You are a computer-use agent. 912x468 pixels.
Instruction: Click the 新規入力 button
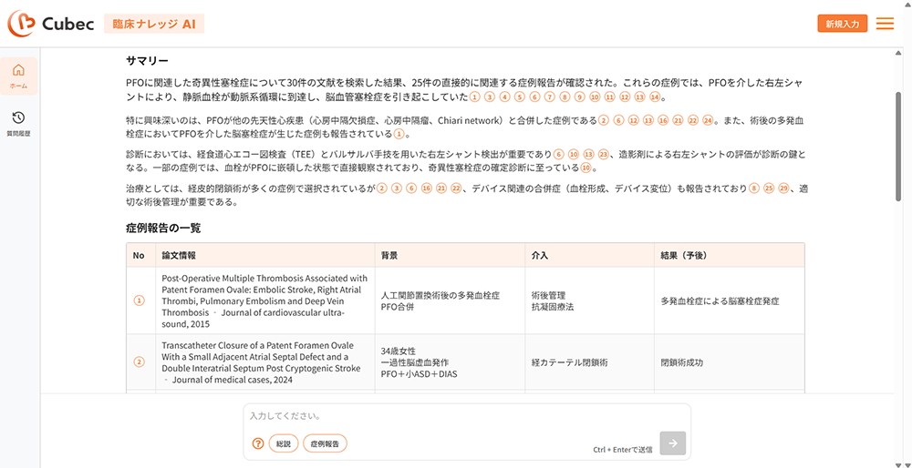[842, 24]
